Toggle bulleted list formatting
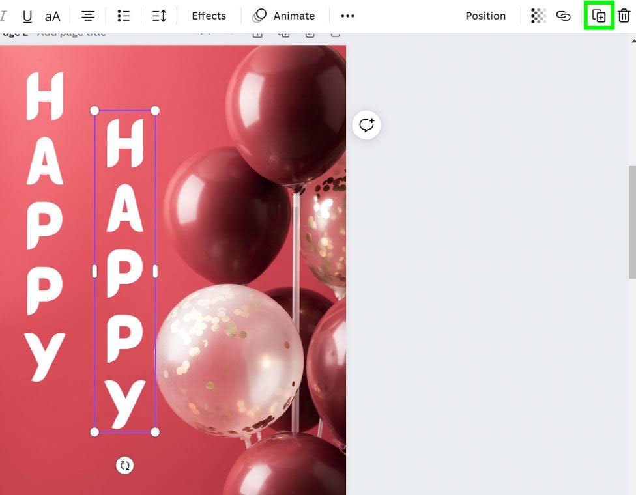 pos(123,16)
